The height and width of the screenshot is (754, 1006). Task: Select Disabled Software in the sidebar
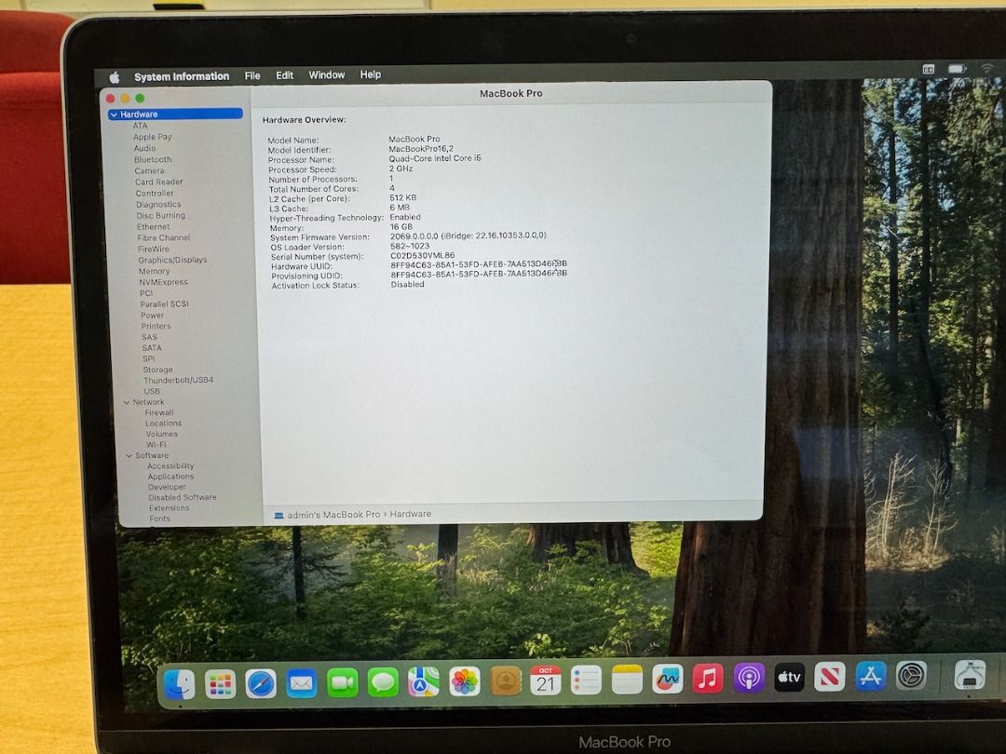point(183,497)
